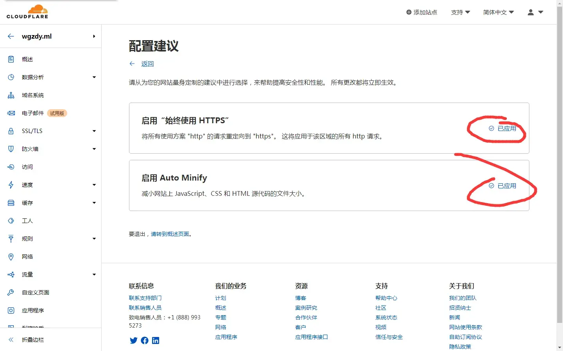Click the Cloudflare logo
The height and width of the screenshot is (351, 563).
pos(27,12)
